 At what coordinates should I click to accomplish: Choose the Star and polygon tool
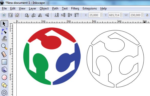[x=4, y=85]
